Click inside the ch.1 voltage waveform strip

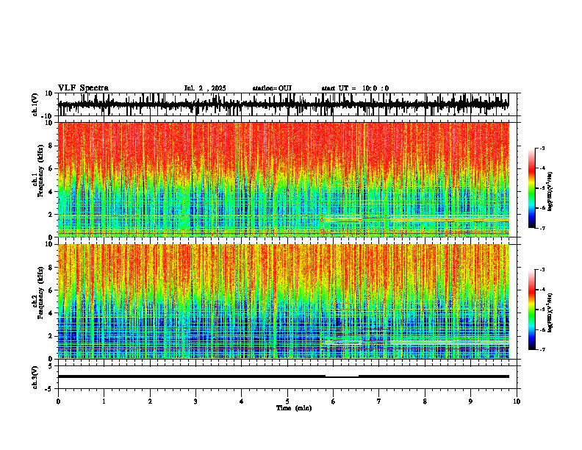[283, 104]
